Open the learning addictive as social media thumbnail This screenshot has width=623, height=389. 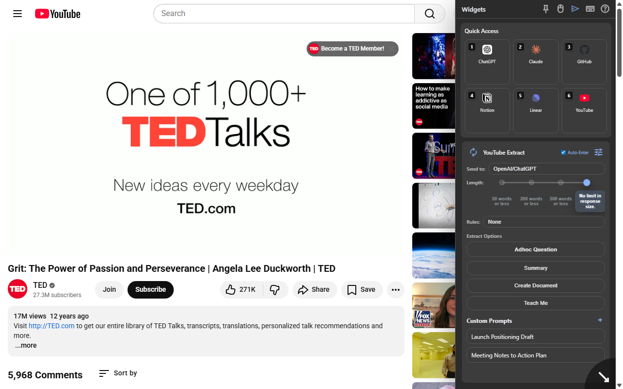tap(434, 106)
